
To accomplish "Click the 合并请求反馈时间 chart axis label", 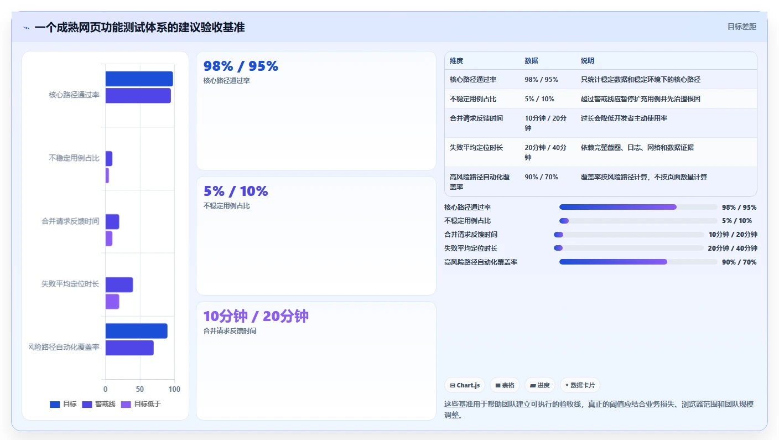I will (x=70, y=221).
